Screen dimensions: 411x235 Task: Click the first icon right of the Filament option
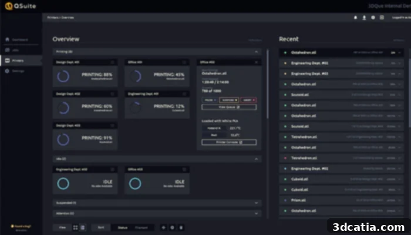163,227
